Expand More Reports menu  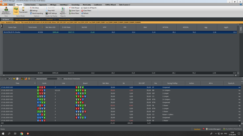[63, 11]
